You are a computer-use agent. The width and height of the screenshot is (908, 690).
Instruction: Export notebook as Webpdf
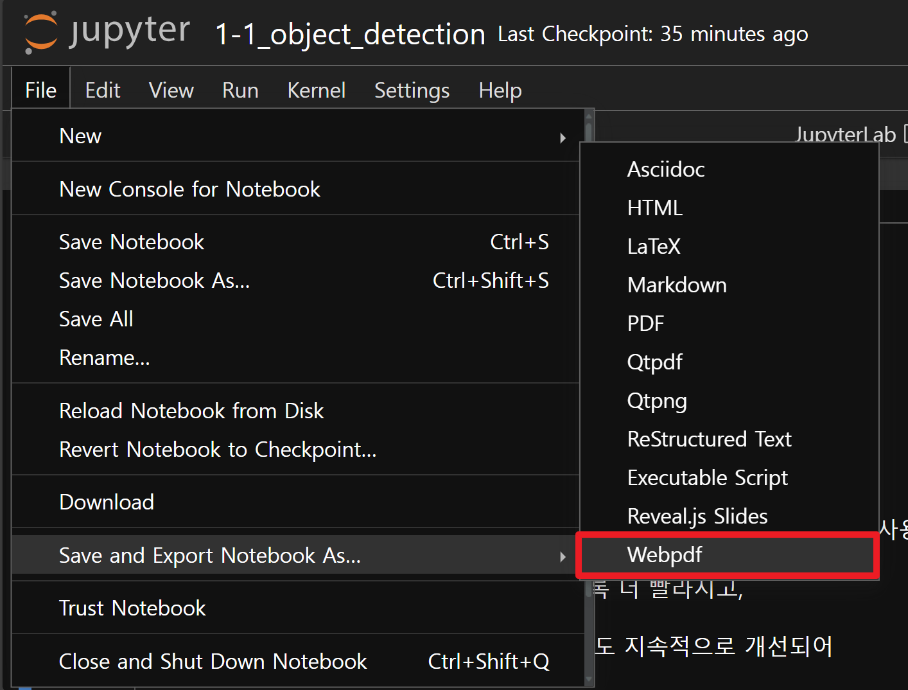coord(729,555)
